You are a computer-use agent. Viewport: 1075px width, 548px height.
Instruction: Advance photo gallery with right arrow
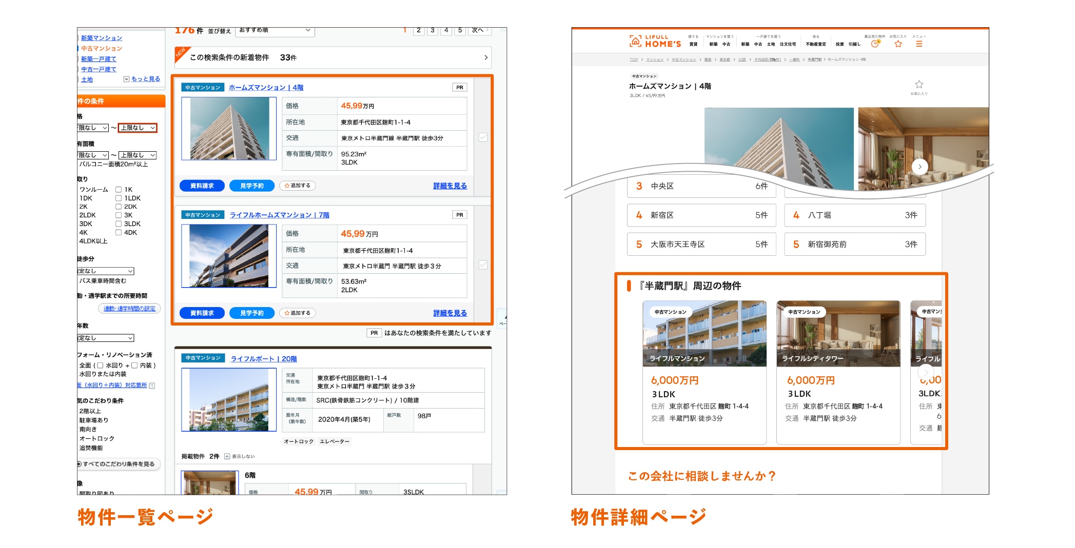coord(920,167)
